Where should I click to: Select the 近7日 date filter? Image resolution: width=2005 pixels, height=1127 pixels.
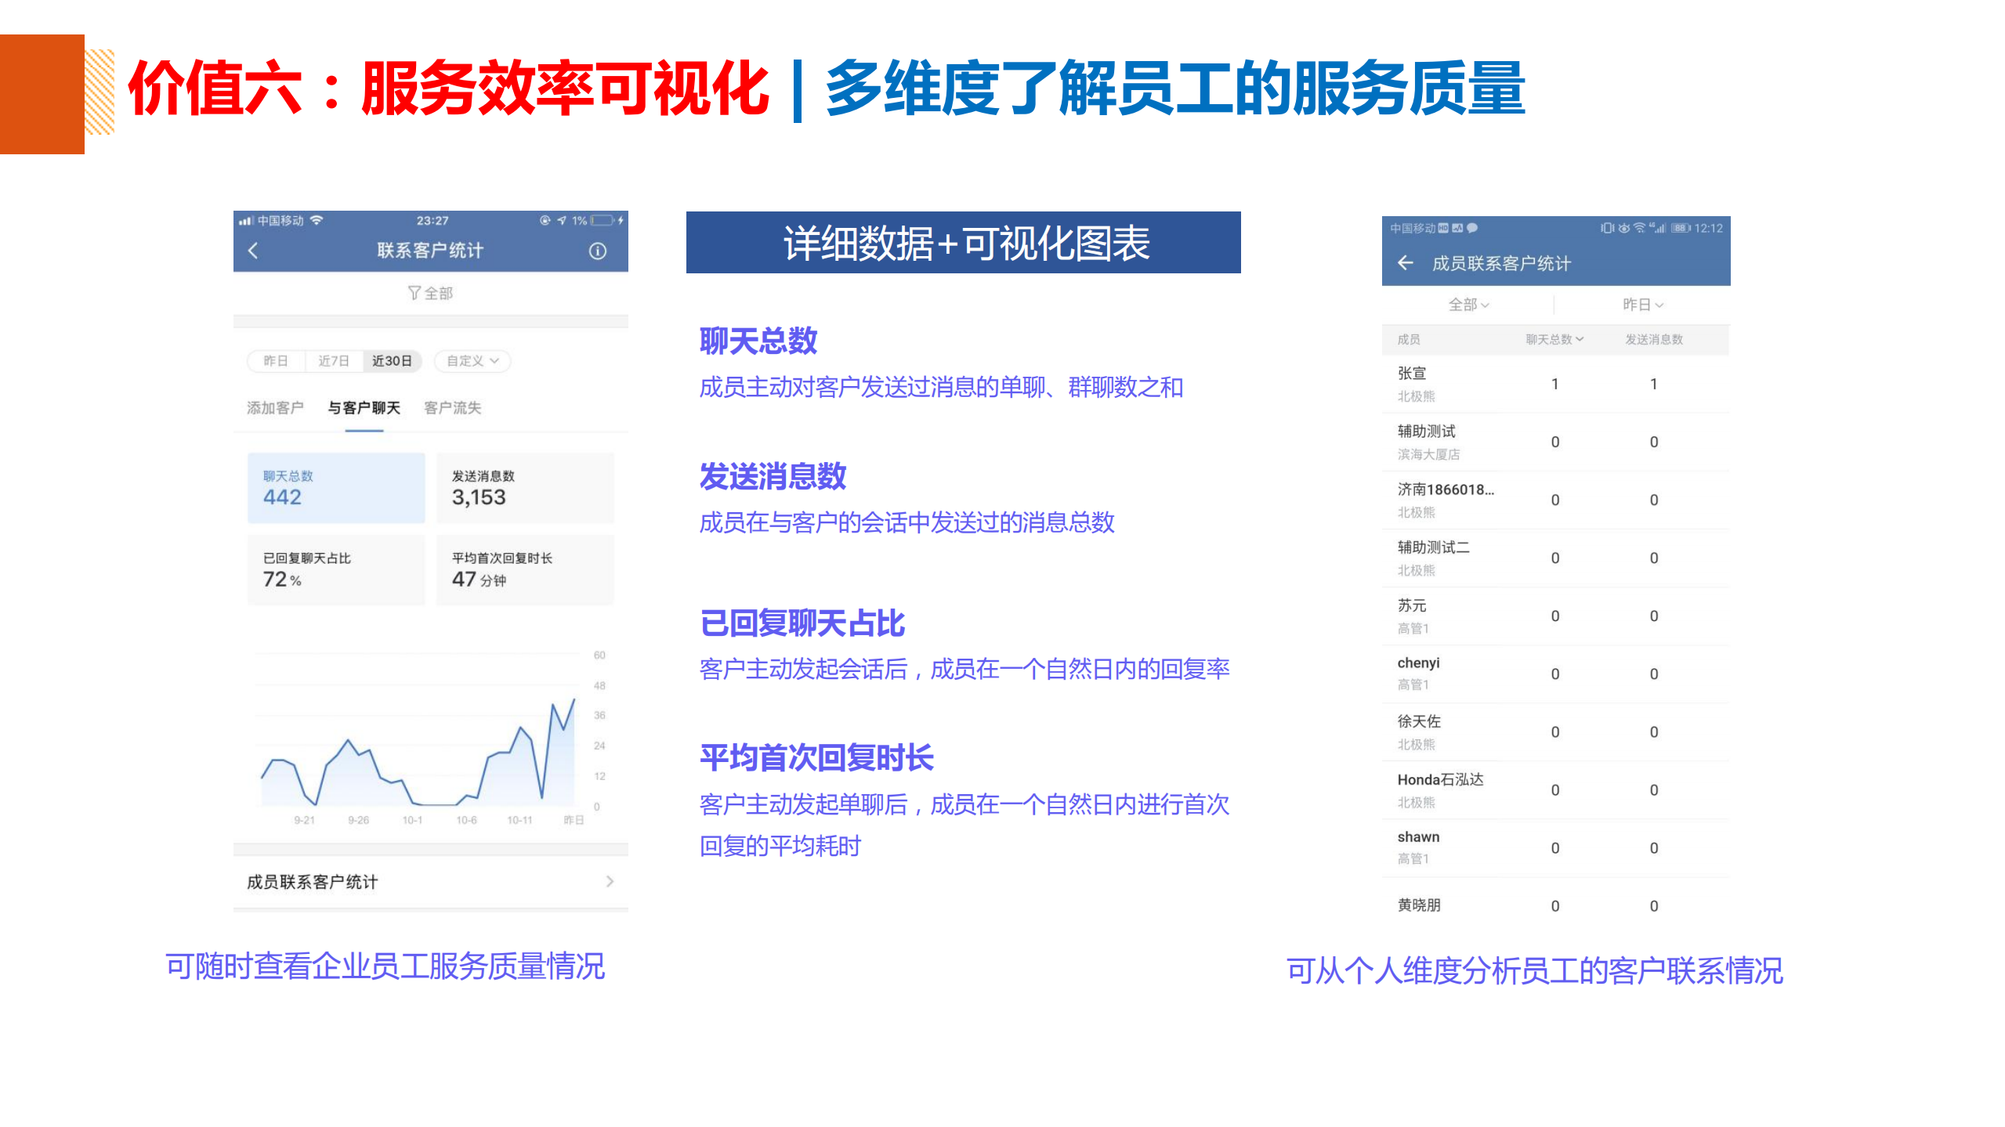click(335, 361)
